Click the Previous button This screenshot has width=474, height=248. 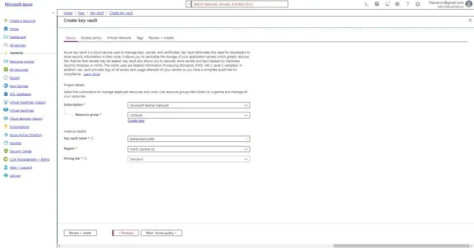click(125, 233)
